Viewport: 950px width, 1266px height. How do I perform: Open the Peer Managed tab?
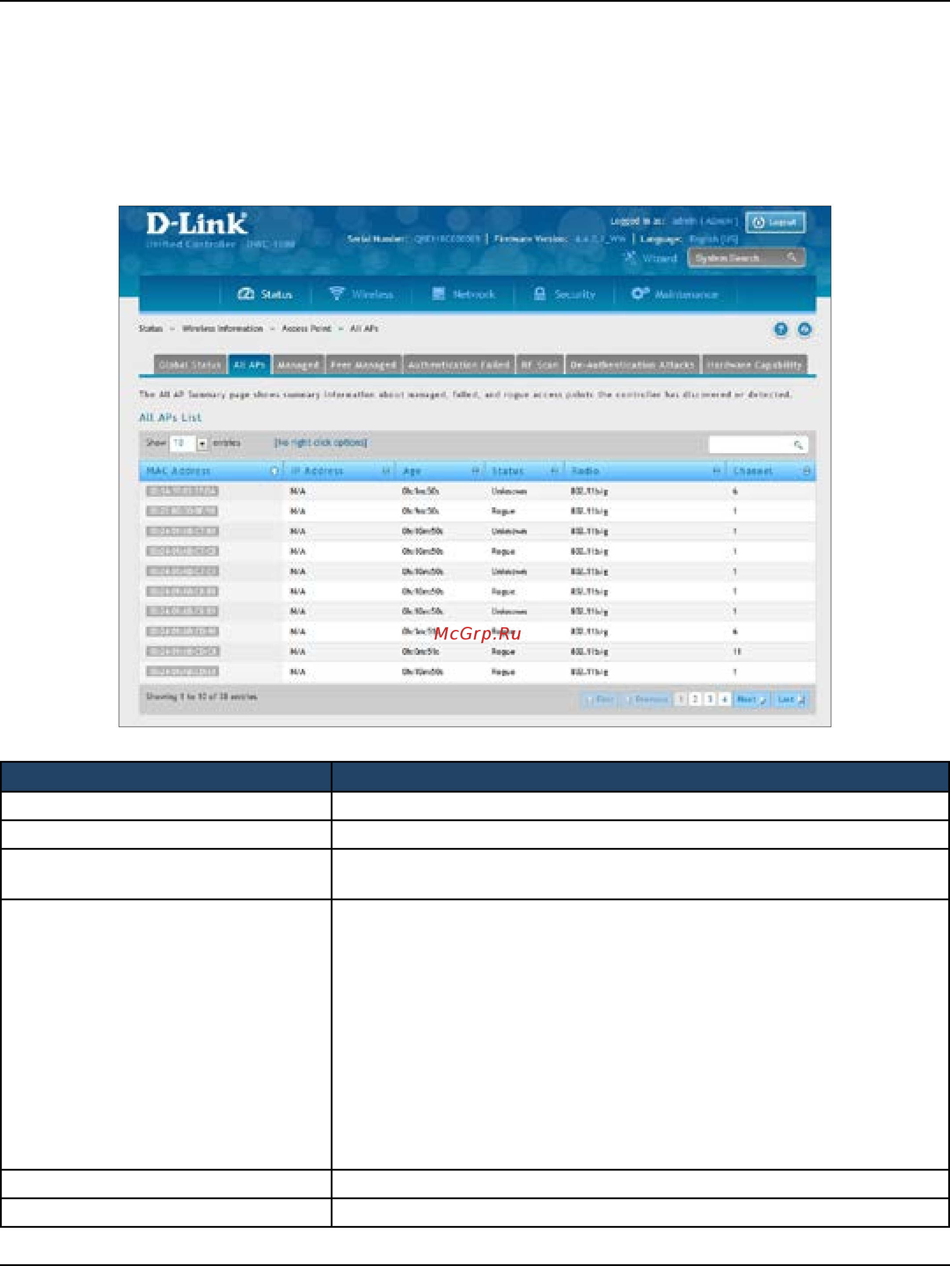tap(364, 364)
